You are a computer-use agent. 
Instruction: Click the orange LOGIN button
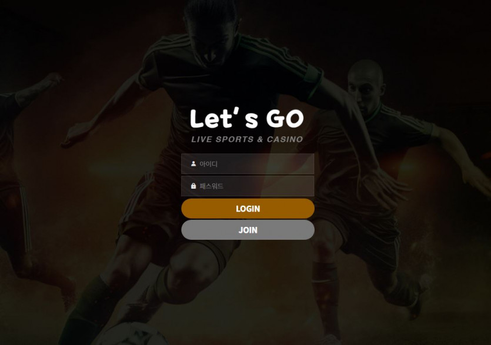248,209
